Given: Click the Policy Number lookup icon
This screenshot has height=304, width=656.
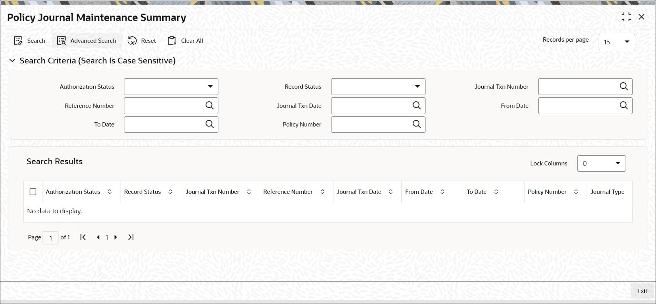Looking at the screenshot, I should point(417,124).
